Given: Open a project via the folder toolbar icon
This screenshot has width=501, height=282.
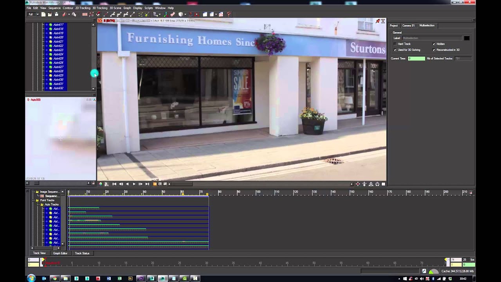Looking at the screenshot, I should (50, 14).
